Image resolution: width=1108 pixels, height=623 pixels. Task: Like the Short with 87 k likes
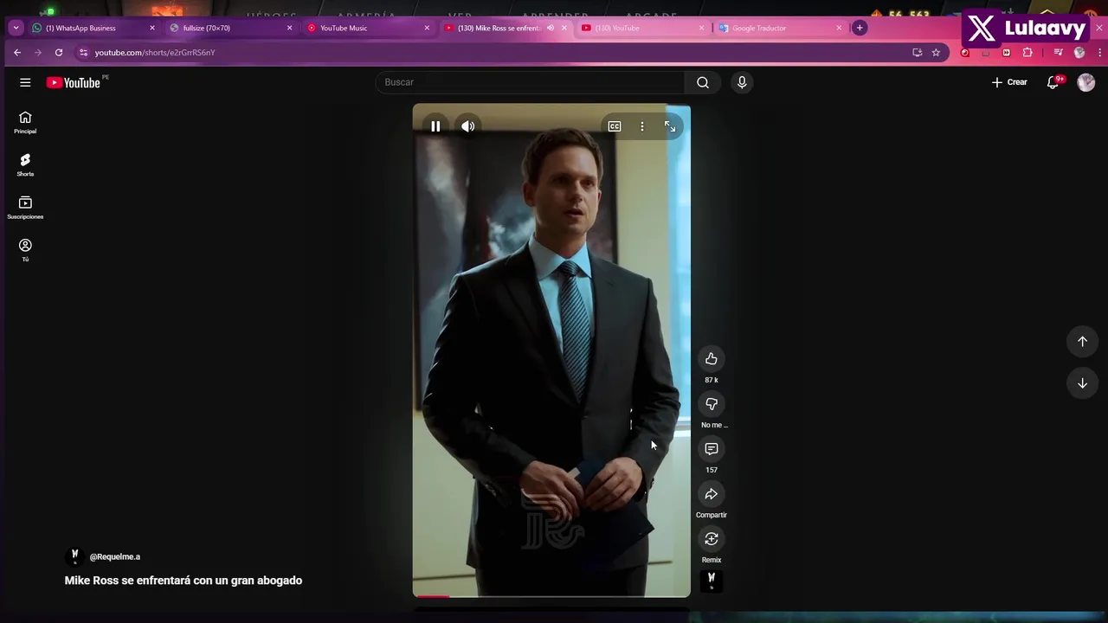(x=712, y=359)
